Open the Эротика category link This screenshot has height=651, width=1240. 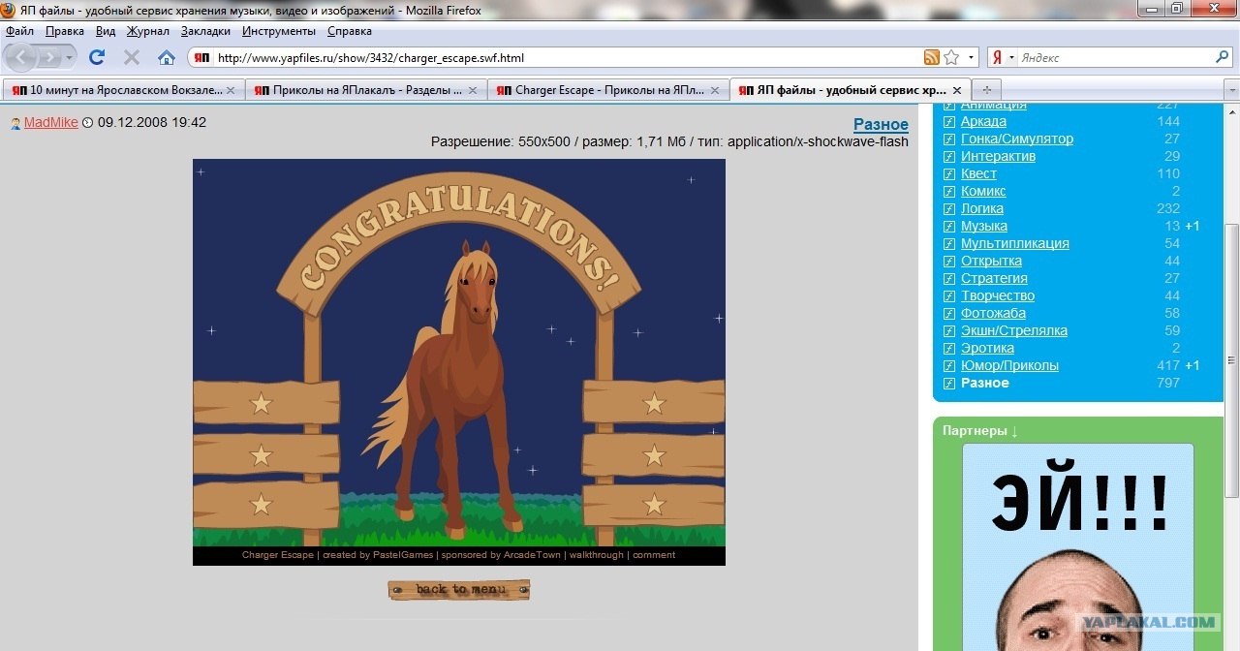(988, 348)
